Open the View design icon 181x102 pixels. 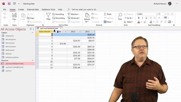tap(14, 15)
